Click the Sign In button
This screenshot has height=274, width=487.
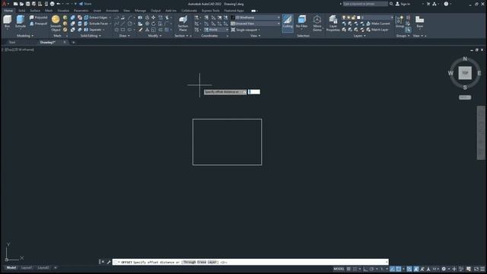pos(403,4)
